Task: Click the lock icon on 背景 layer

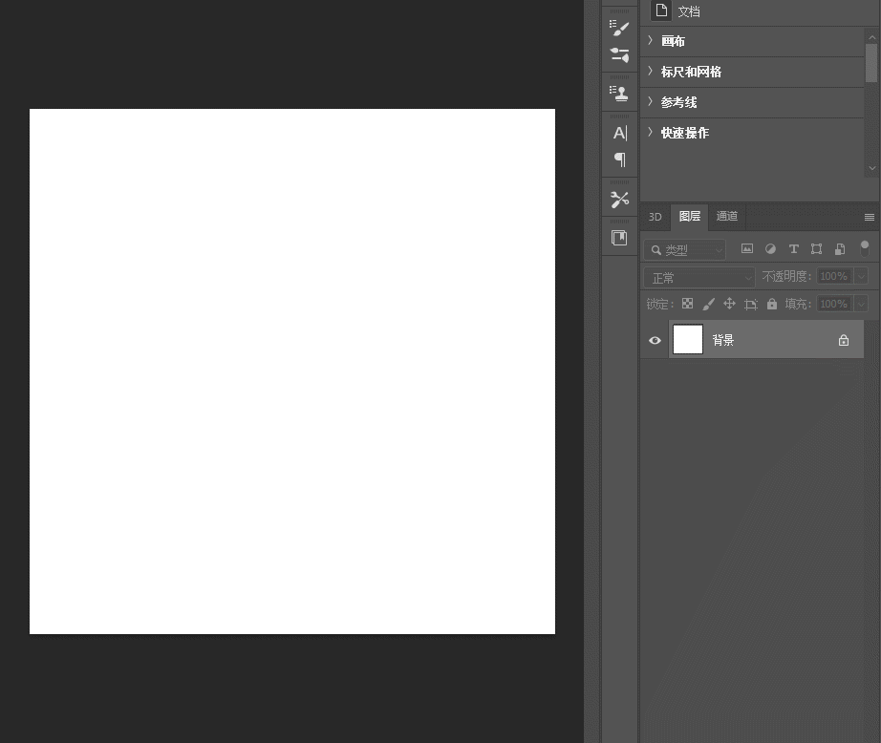Action: pos(844,340)
